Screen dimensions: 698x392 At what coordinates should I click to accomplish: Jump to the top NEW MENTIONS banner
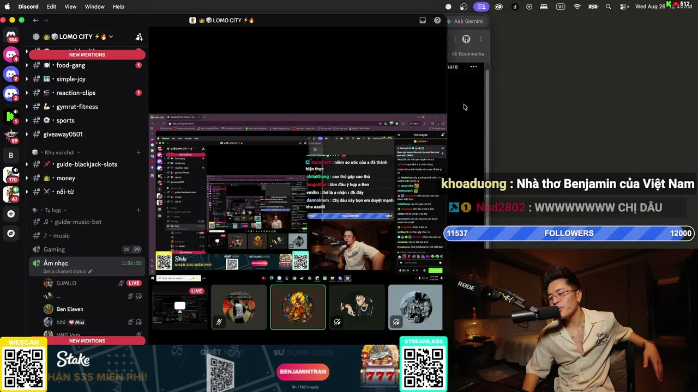point(87,54)
